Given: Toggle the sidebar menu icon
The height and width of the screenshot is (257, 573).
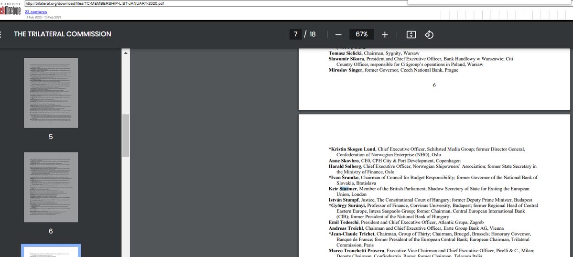Looking at the screenshot, I should point(1,34).
